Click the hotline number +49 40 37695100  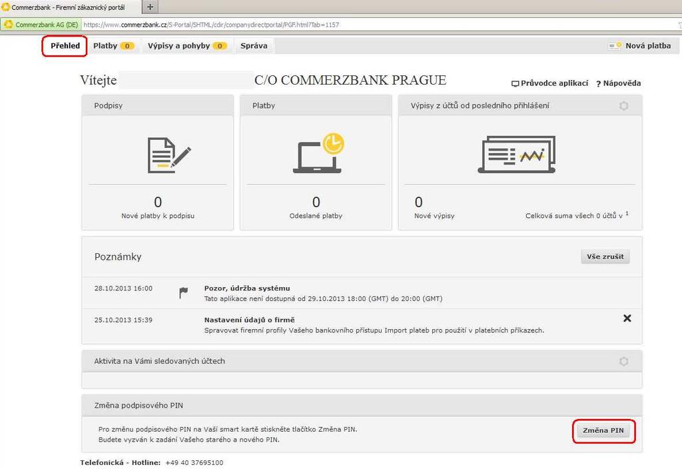click(194, 462)
